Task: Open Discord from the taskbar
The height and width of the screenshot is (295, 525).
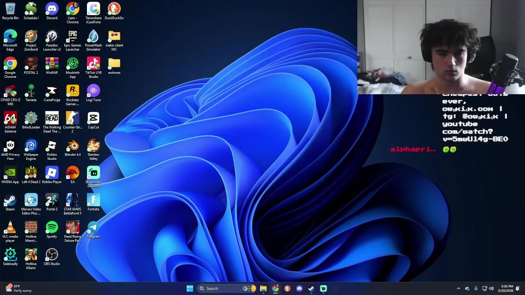Action: pos(299,288)
